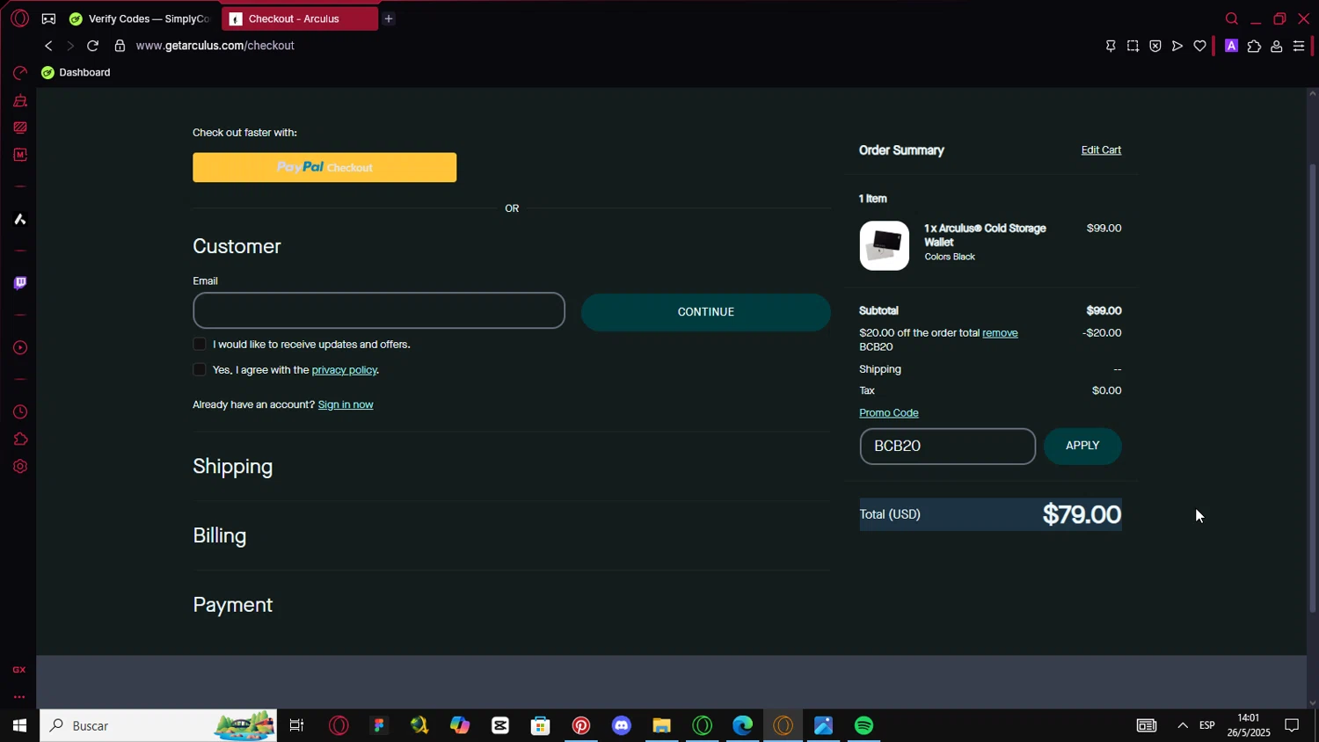
Task: Bookmark this page with the heart icon
Action: tap(1199, 46)
